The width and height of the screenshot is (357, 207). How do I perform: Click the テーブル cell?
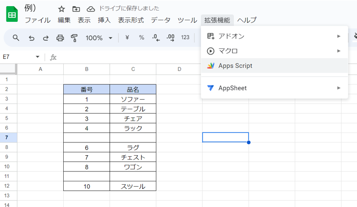(133, 109)
